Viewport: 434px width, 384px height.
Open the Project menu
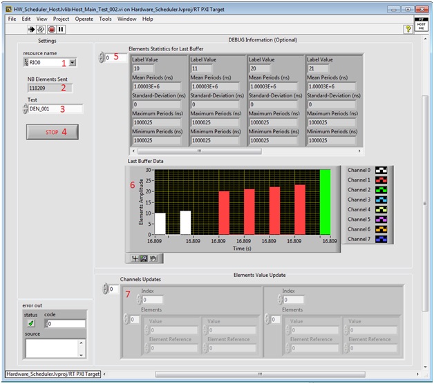point(62,19)
